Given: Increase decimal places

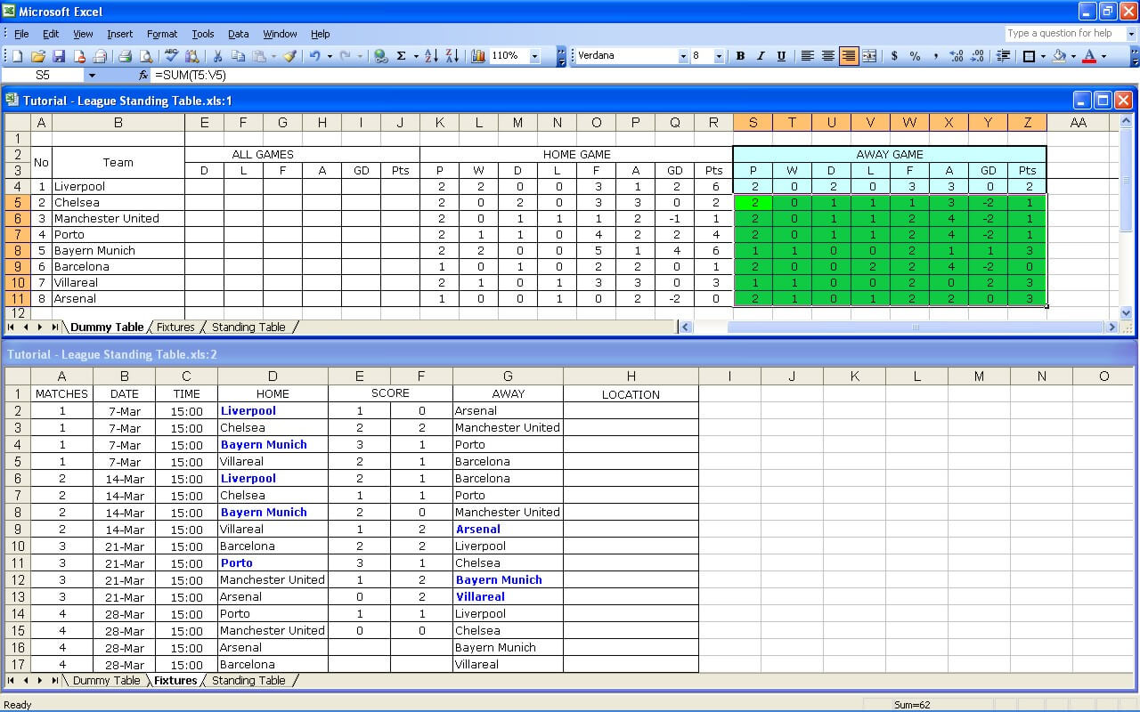Looking at the screenshot, I should pos(957,56).
